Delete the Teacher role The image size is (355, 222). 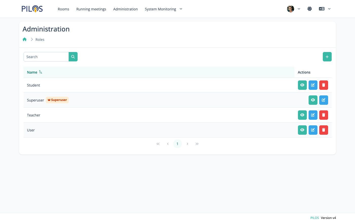pos(324,115)
